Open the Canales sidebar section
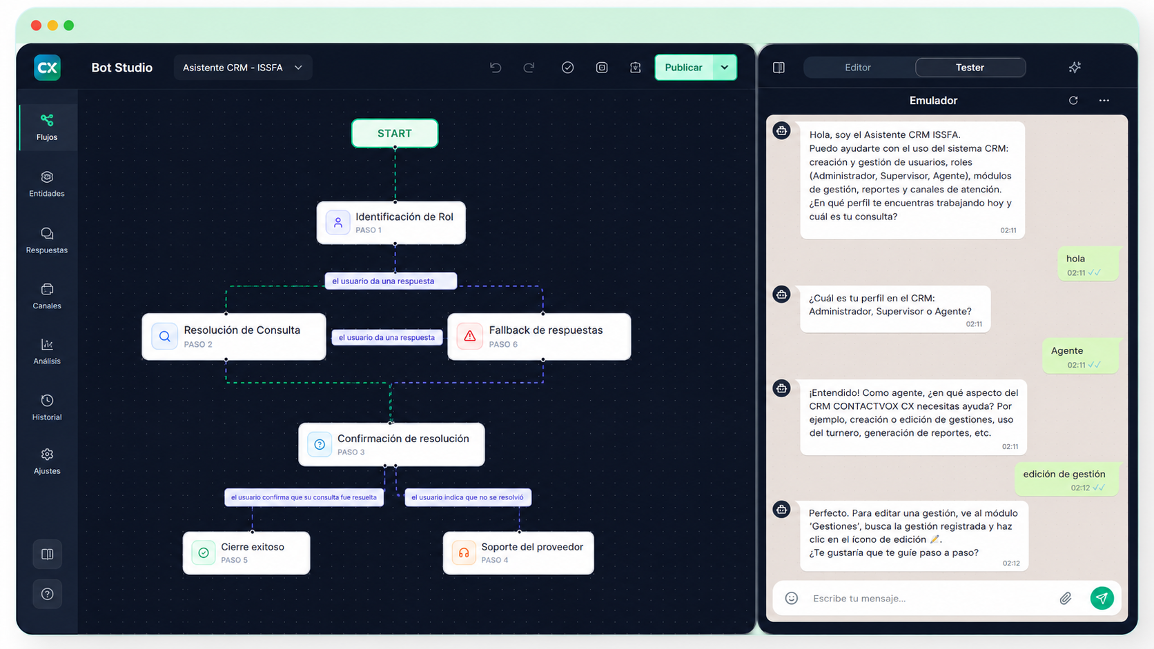This screenshot has height=649, width=1154. coord(47,296)
